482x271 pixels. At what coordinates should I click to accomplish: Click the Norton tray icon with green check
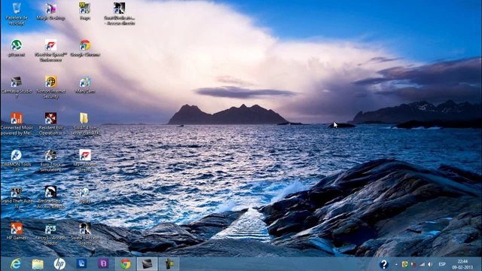405,264
